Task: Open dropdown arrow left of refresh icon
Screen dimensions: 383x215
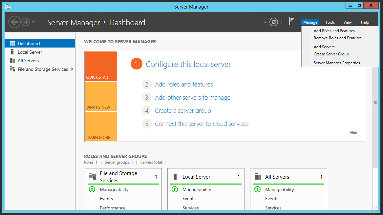Action: pyautogui.click(x=265, y=22)
